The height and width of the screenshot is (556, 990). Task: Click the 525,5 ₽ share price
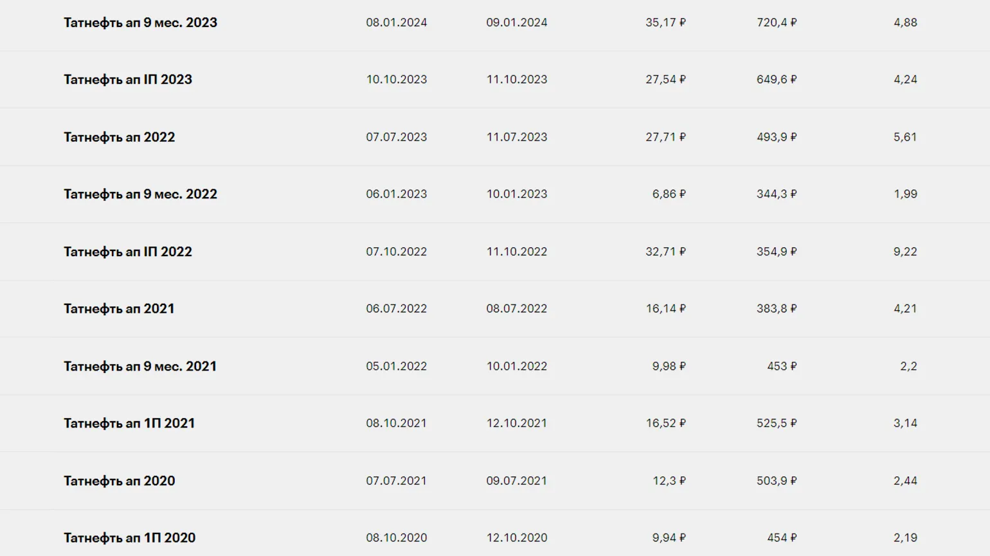pos(777,423)
